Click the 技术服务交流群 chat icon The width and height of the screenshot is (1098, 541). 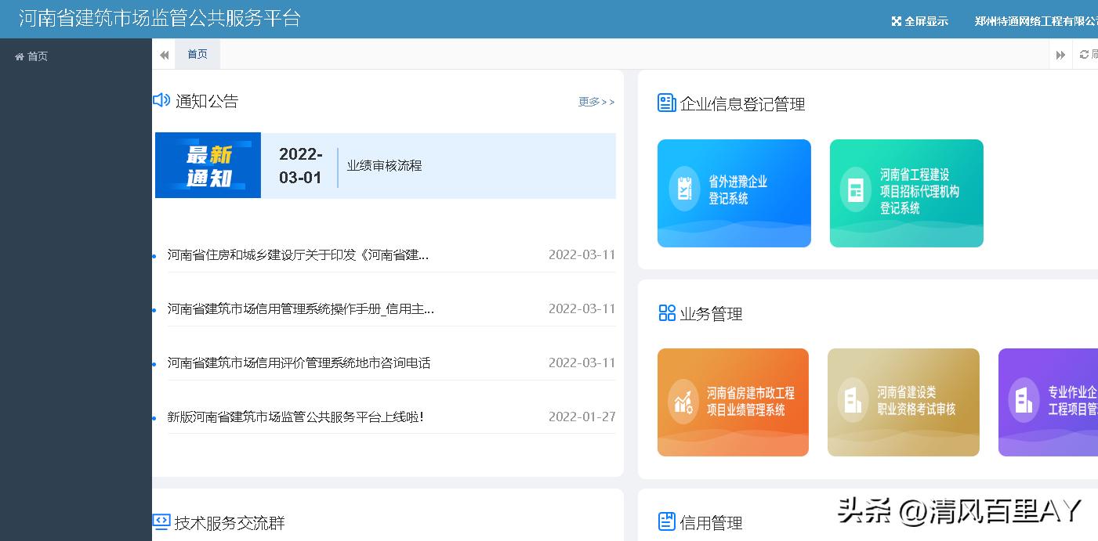(161, 521)
